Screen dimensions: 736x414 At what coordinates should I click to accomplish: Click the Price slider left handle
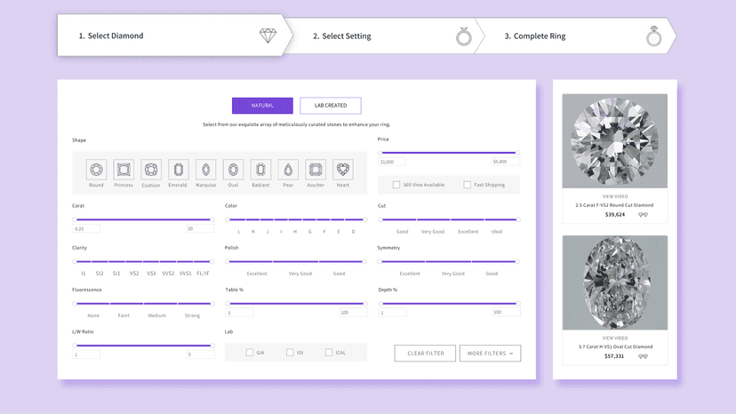[380, 153]
